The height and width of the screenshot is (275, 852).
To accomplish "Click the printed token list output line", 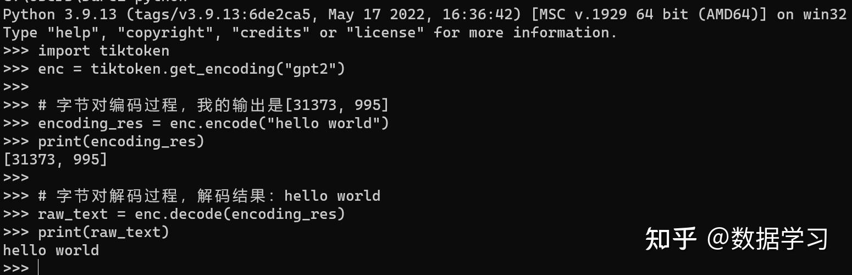I will pos(55,159).
